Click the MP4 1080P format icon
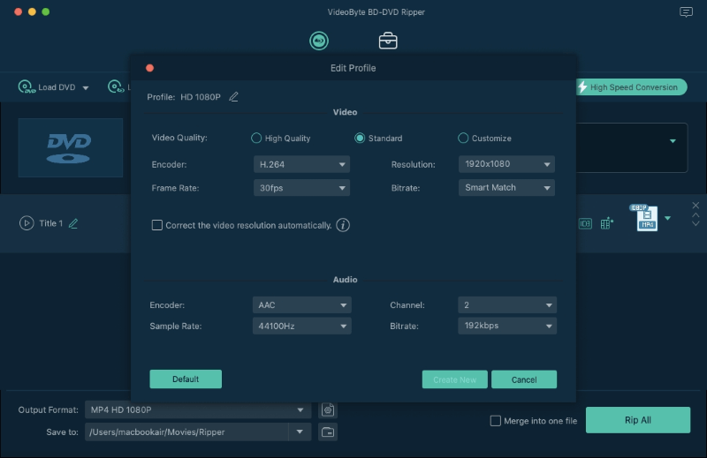 tap(645, 218)
